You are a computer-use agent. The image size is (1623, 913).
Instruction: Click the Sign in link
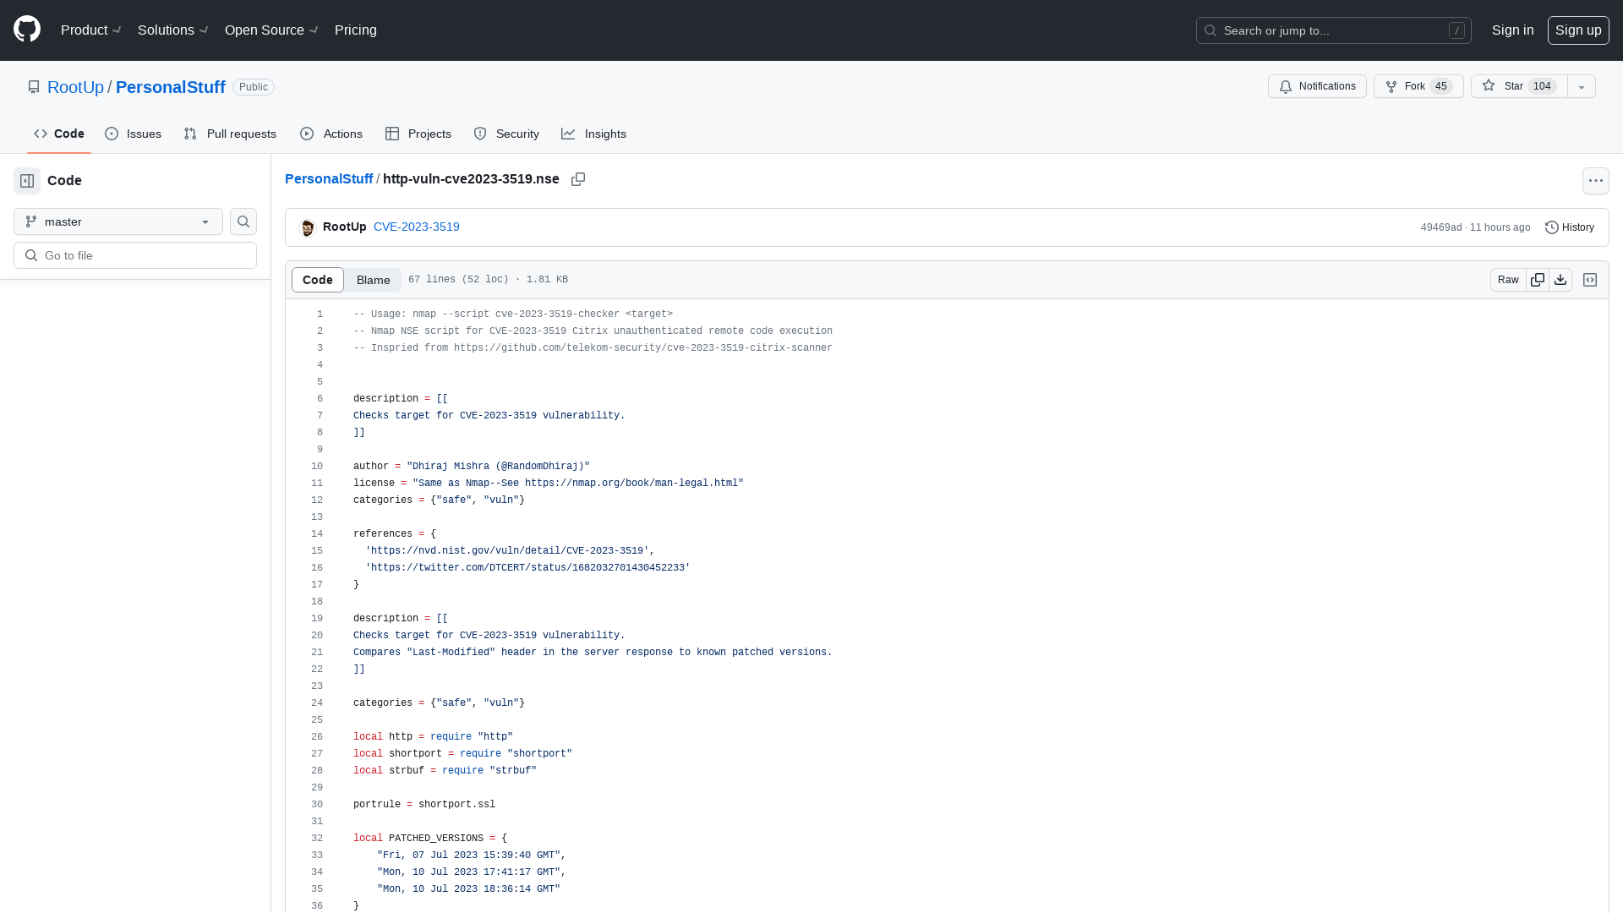[x=1512, y=30]
